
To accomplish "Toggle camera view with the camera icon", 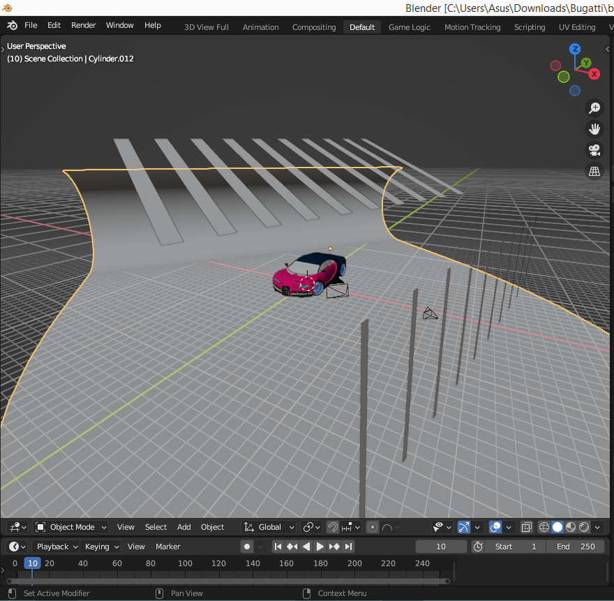I will tap(594, 150).
